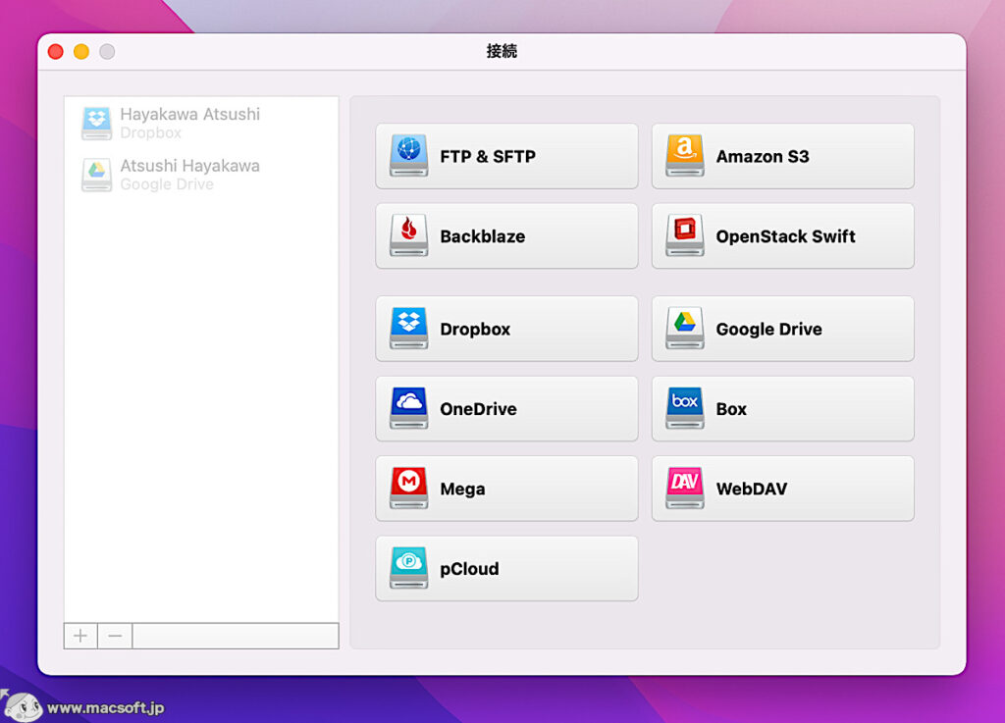Viewport: 1005px width, 723px height.
Task: Click the pCloud teal drive icon
Action: click(409, 568)
